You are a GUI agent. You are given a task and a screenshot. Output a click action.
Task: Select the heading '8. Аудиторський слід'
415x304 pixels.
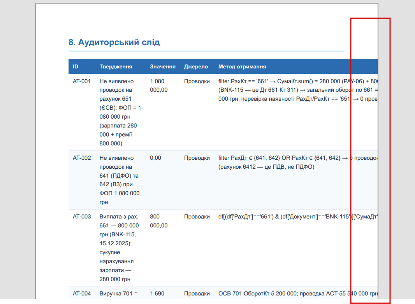[114, 42]
